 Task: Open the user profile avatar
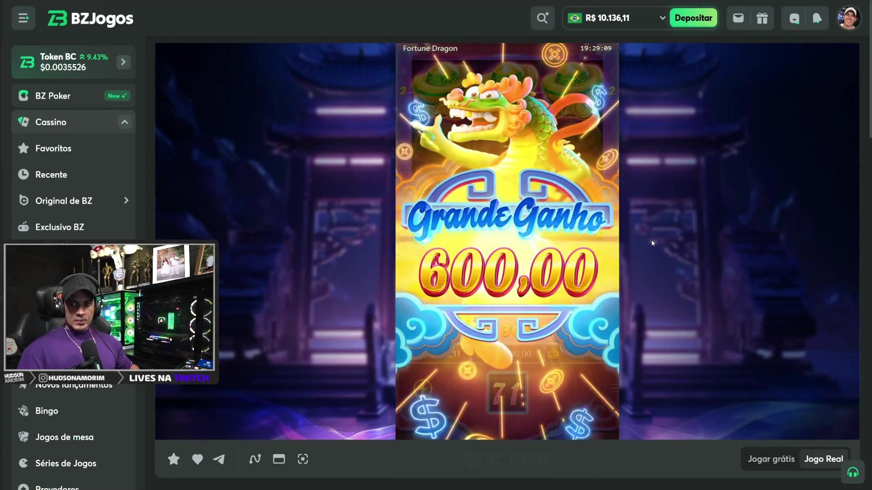click(x=849, y=18)
